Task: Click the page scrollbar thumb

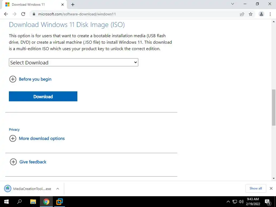Action: coord(274,107)
